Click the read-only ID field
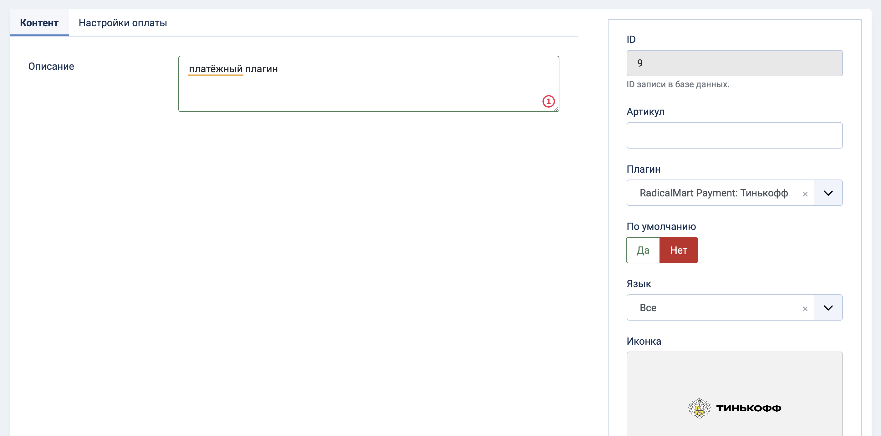Viewport: 881px width, 436px height. click(x=734, y=63)
